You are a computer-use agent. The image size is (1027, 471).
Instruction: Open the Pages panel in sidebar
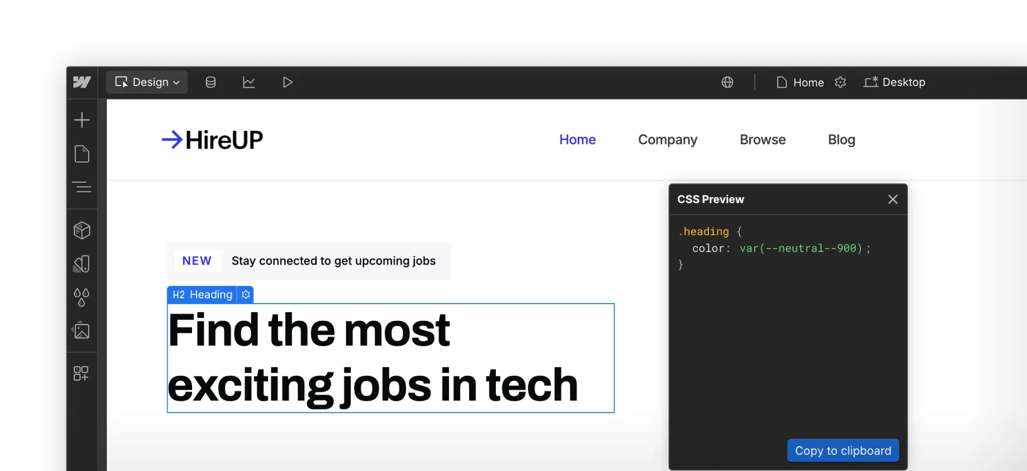point(82,154)
